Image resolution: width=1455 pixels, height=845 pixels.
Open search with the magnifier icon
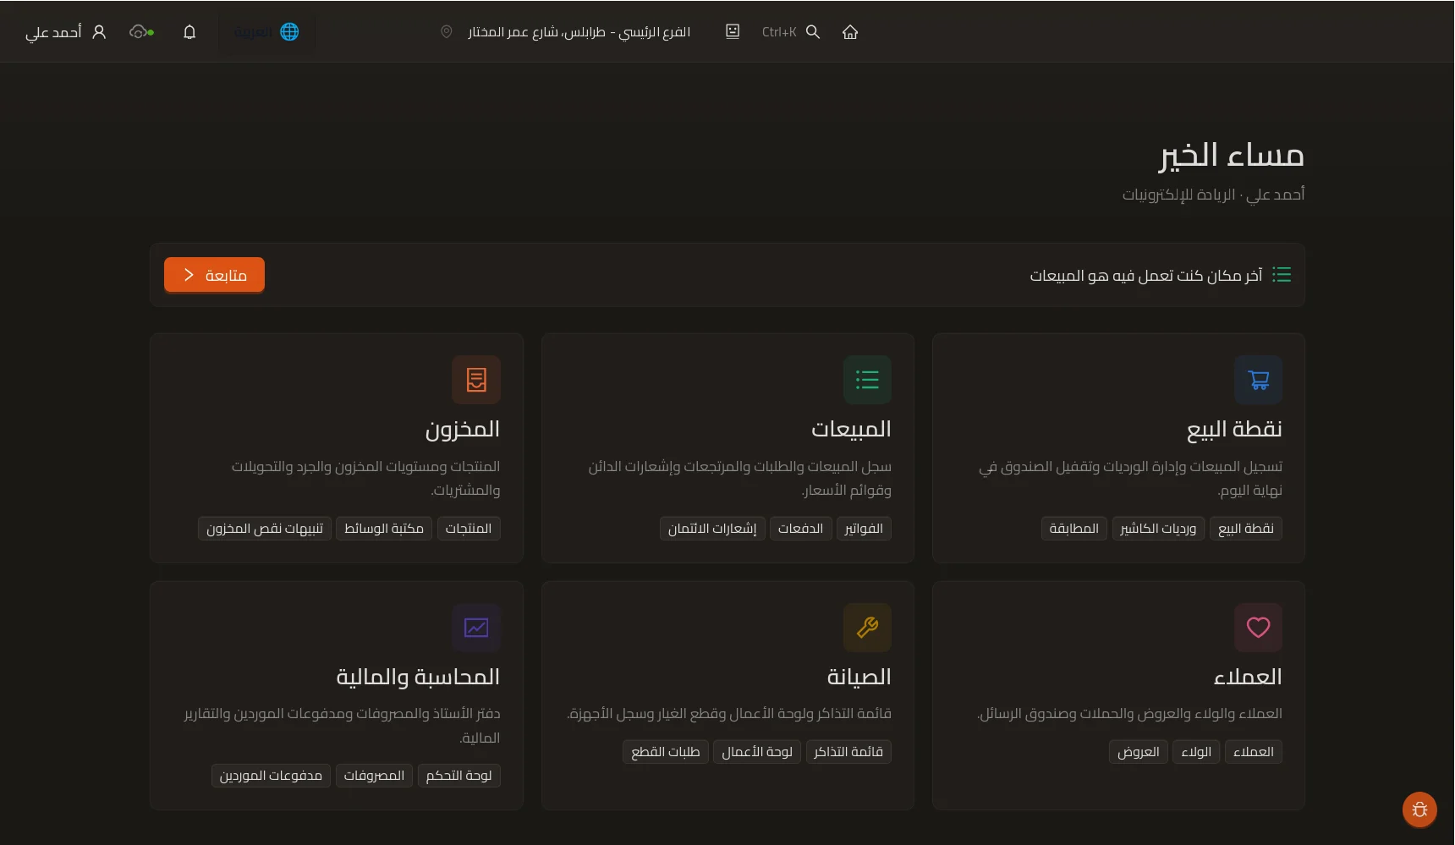tap(813, 32)
